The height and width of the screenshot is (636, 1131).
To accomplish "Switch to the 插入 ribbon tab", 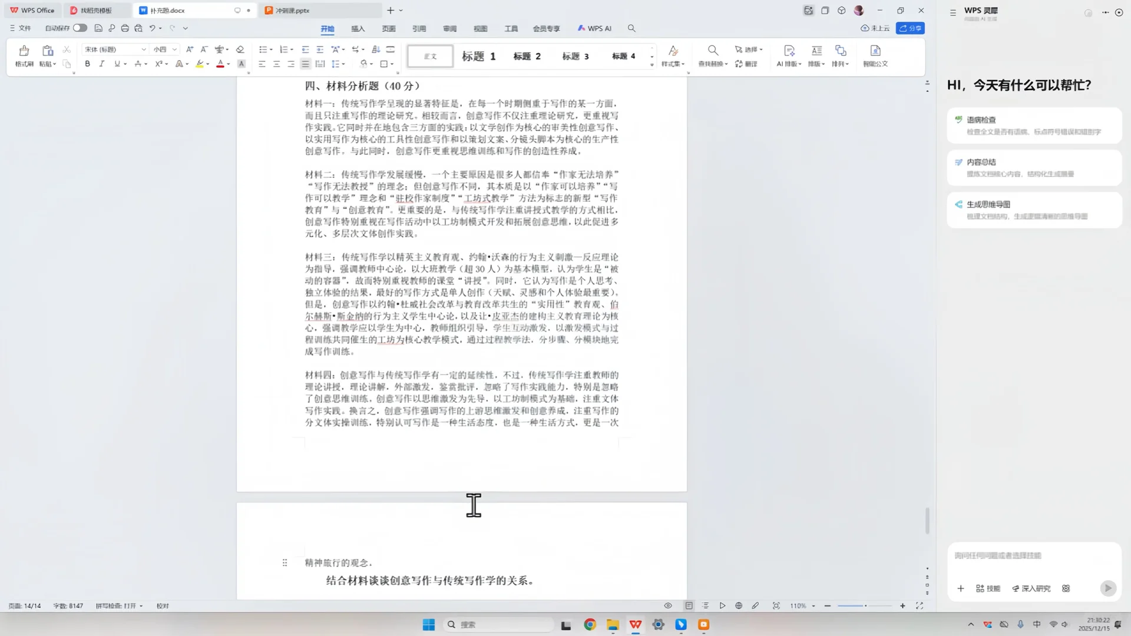I will point(358,28).
